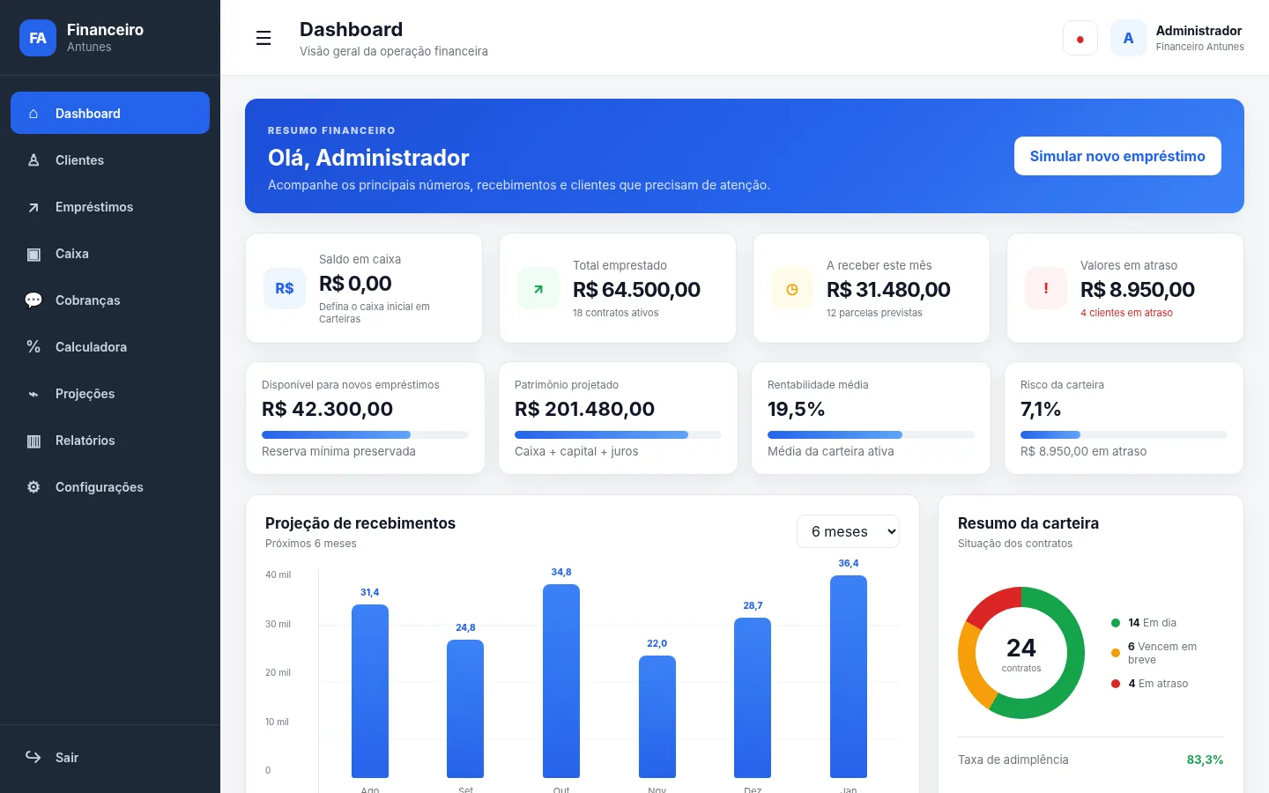Open the Calculadora page link
Screen dimensions: 1269x793
[x=110, y=346]
